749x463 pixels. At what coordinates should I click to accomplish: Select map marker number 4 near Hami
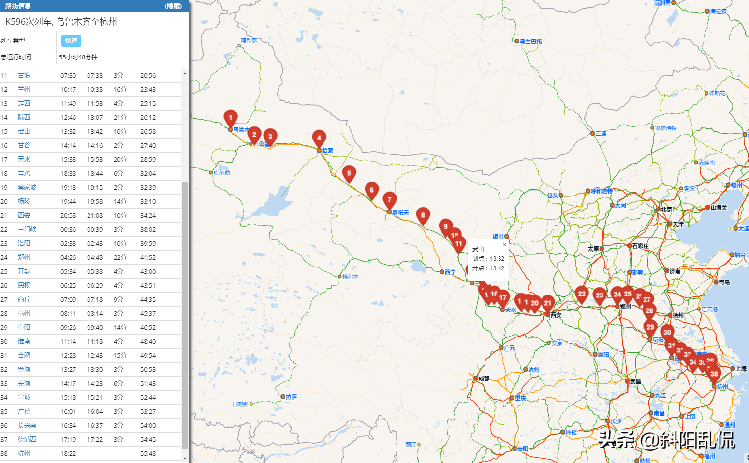pos(319,138)
